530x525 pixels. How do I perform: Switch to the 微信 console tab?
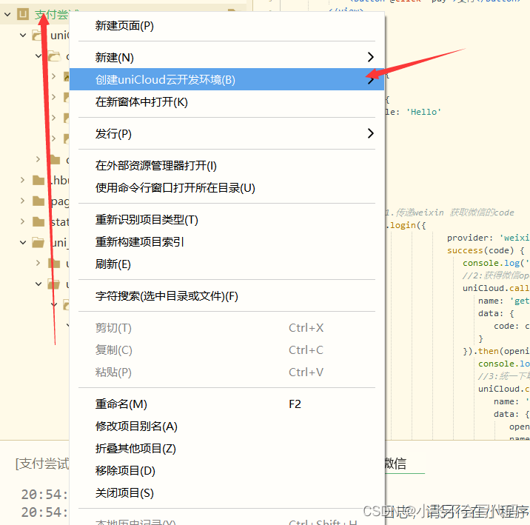point(395,464)
